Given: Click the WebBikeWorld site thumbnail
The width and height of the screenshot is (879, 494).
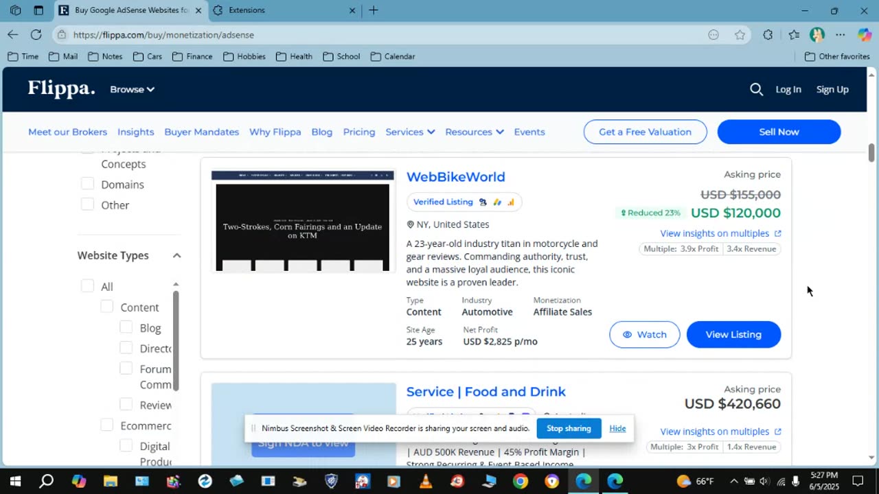Looking at the screenshot, I should (x=303, y=221).
